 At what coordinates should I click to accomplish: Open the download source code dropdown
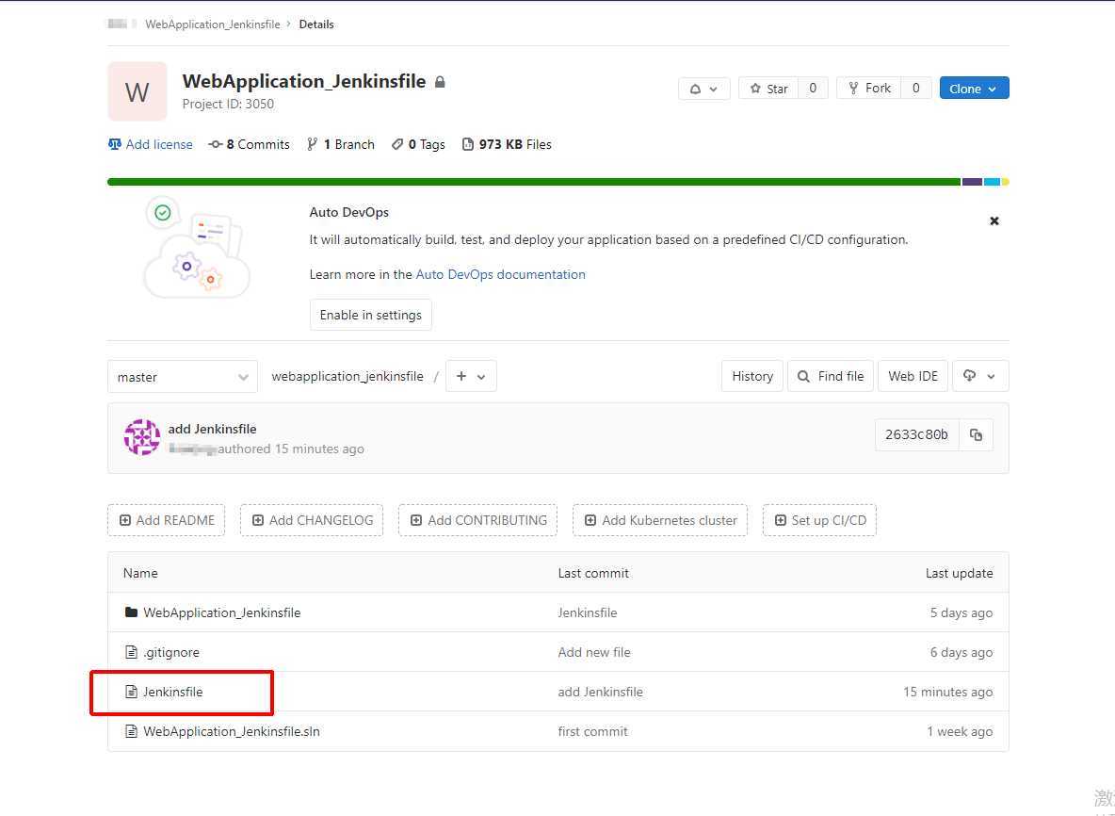coord(980,376)
